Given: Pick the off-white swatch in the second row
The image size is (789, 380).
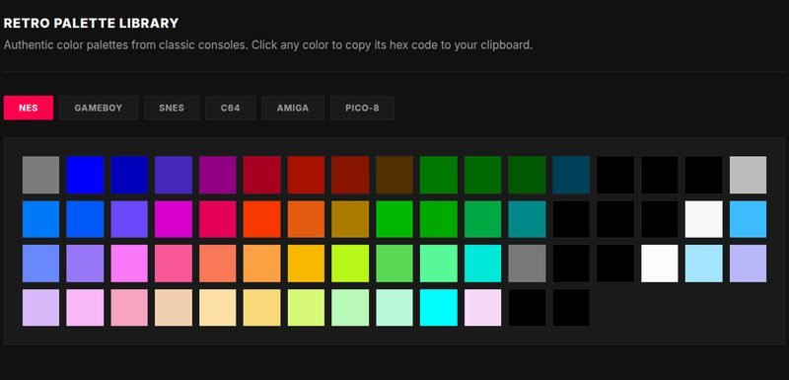Looking at the screenshot, I should [704, 219].
